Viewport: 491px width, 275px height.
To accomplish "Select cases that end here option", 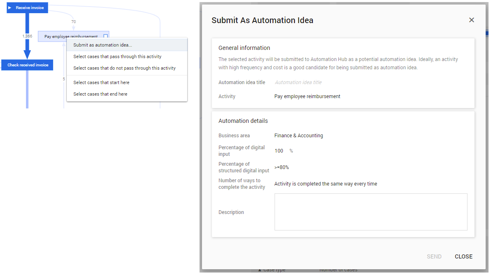I will pyautogui.click(x=100, y=94).
